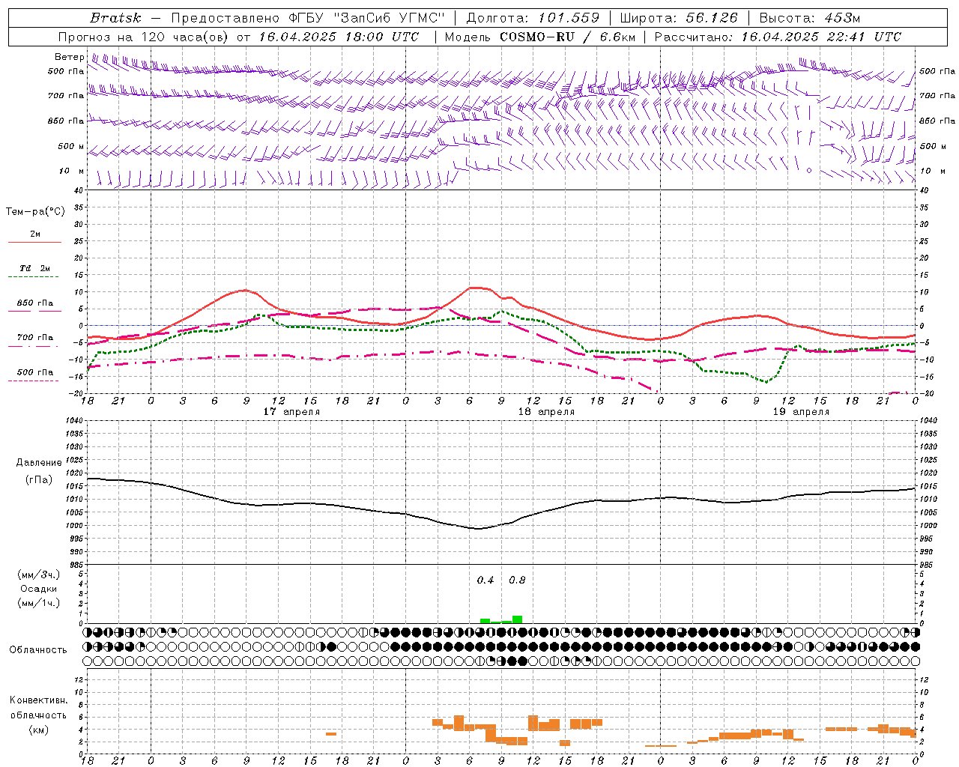Click the 'Давление' pressure panel label
The width and height of the screenshot is (959, 767).
coord(39,463)
